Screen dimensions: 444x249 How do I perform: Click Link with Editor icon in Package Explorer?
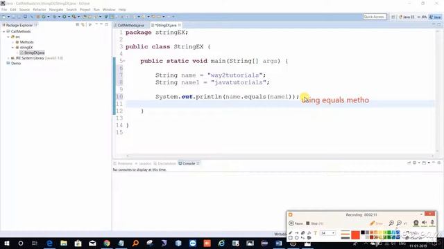[x=83, y=25]
